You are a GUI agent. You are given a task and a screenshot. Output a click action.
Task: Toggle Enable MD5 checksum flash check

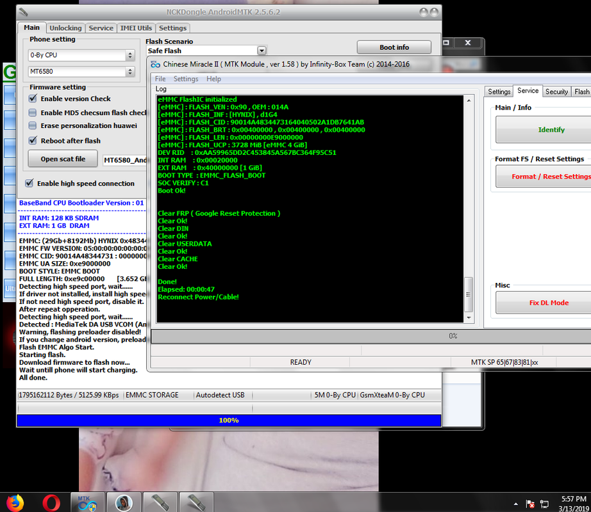(33, 113)
